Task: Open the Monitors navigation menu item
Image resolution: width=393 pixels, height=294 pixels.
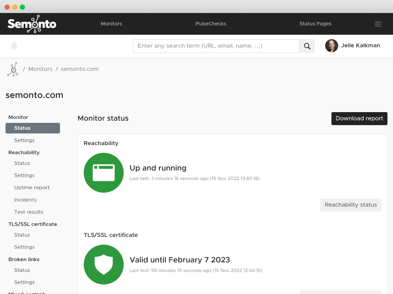Action: click(111, 24)
